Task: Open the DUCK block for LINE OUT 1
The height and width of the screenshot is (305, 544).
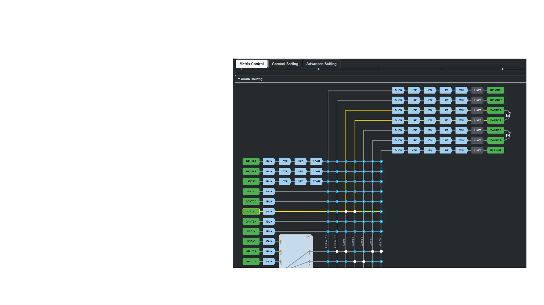Action: coord(398,90)
